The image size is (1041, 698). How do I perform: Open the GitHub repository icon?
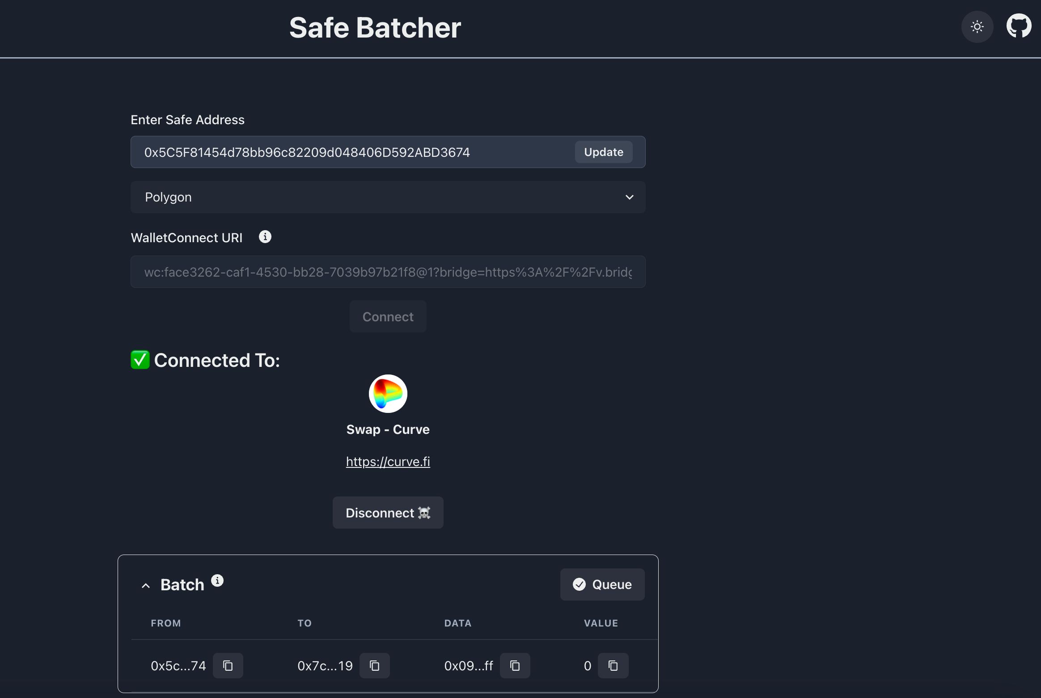coord(1019,26)
